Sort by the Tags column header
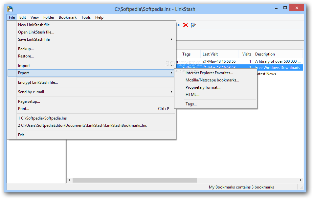 (190, 54)
